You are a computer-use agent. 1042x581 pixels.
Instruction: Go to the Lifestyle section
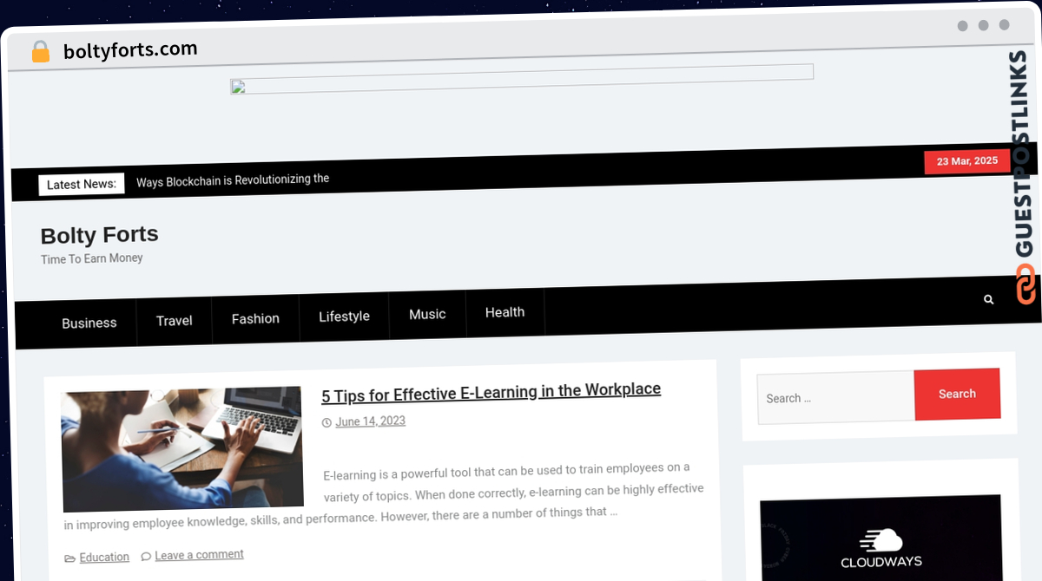point(344,316)
